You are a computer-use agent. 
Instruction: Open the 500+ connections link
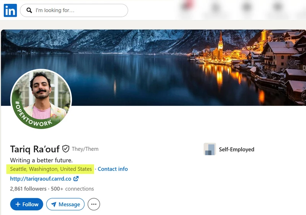[72, 189]
